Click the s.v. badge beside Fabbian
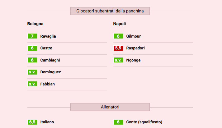222x128 pixels. coord(32,84)
